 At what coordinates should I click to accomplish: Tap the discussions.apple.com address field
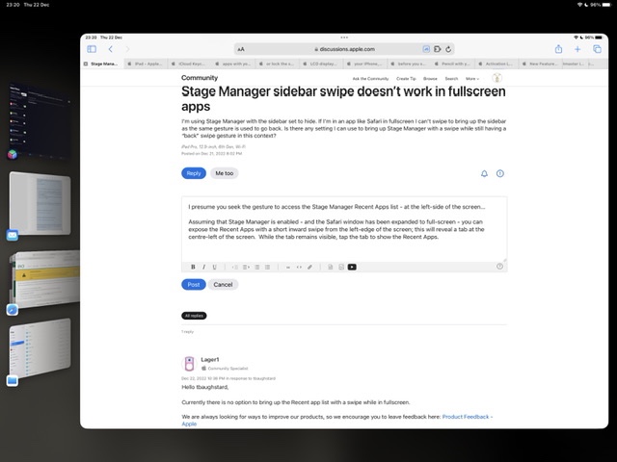tap(344, 49)
